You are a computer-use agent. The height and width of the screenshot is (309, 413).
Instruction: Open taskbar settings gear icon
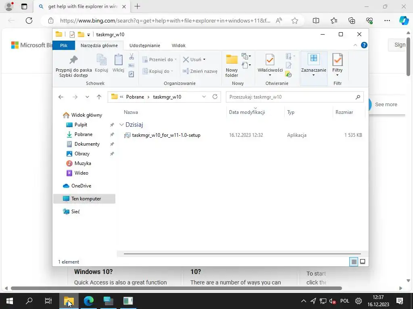[358, 301]
